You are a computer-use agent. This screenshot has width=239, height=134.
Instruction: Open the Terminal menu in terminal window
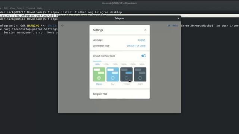tap(31, 8)
